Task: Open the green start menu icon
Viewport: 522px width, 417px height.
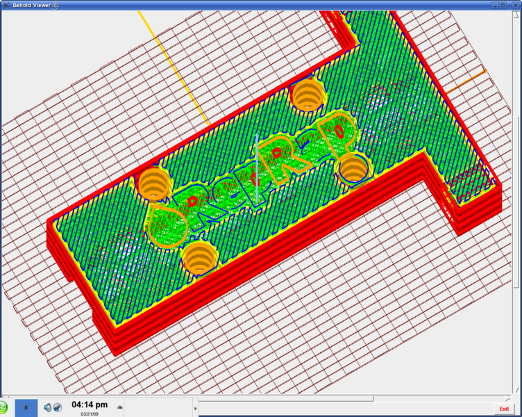Action: tap(3, 408)
